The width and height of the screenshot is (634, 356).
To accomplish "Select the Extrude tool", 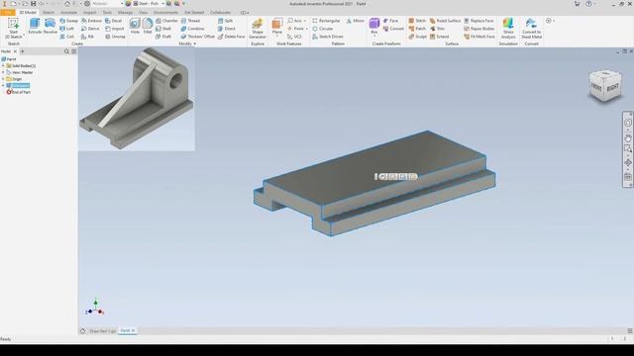I will (x=35, y=26).
